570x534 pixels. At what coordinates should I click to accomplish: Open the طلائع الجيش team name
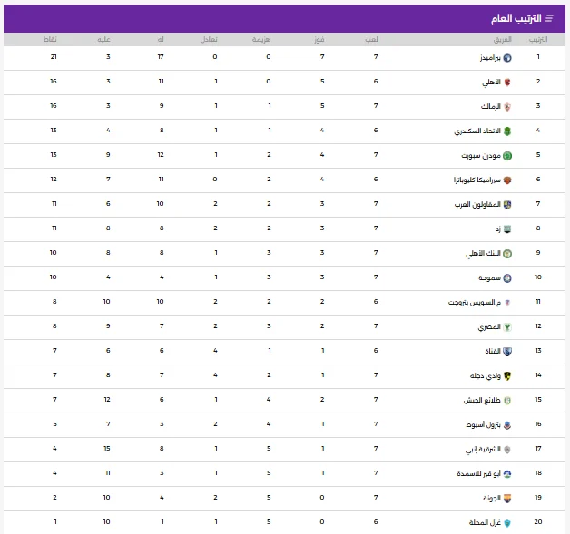(482, 401)
